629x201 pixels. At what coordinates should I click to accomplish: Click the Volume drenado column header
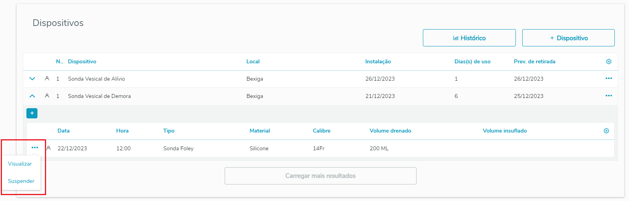pyautogui.click(x=390, y=131)
